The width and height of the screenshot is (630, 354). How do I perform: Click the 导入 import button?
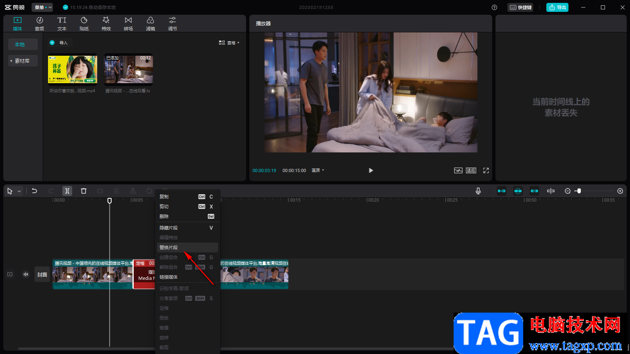click(x=59, y=43)
